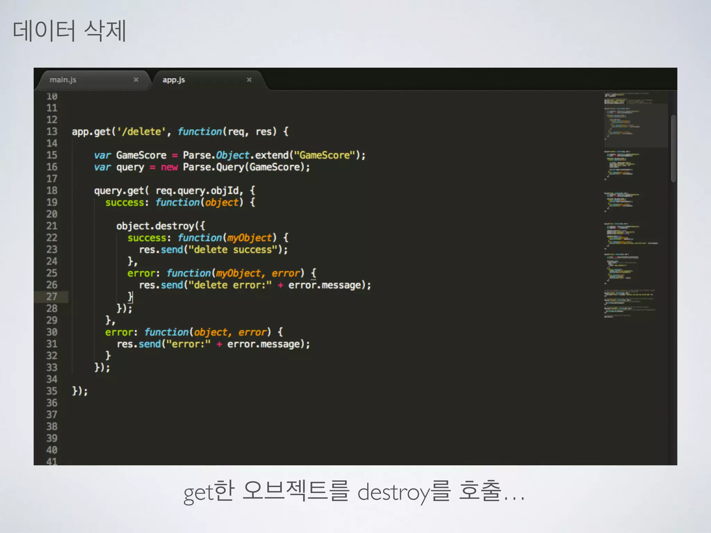Viewport: 711px width, 533px height.
Task: Click "error:" string on line 31
Action: 188,344
